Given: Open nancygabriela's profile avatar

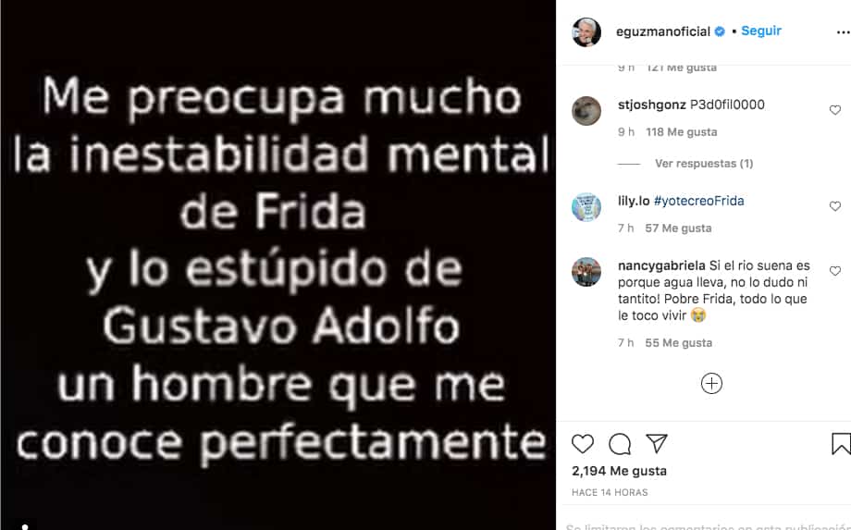Looking at the screenshot, I should 586,271.
